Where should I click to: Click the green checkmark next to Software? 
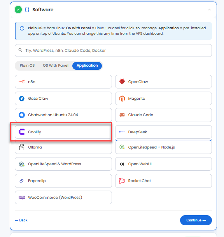pos(18,10)
